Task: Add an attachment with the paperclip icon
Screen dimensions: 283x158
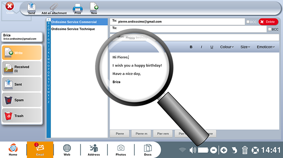Action: 54,8
